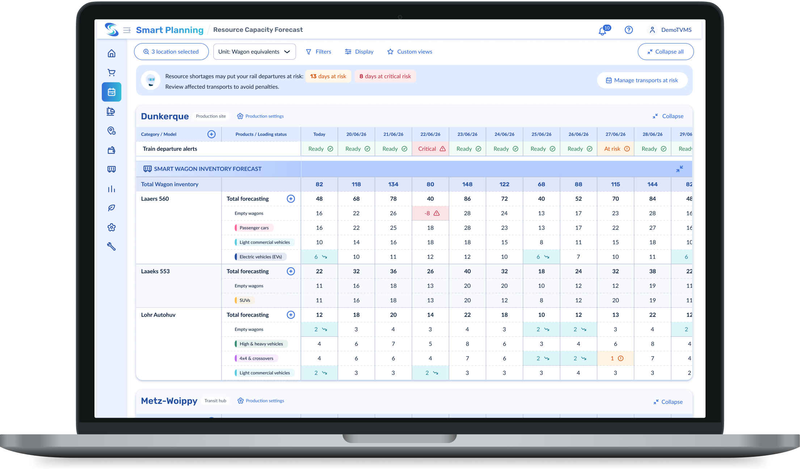The image size is (800, 472).
Task: Click the Collapse all button
Action: 666,52
